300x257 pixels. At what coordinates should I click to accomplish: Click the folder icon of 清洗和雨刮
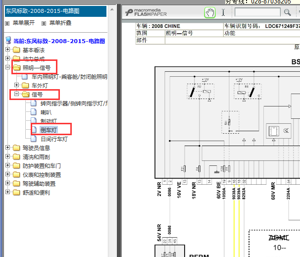pyautogui.click(x=16, y=157)
